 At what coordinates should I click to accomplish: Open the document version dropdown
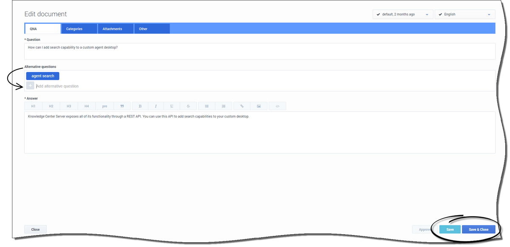coord(402,14)
